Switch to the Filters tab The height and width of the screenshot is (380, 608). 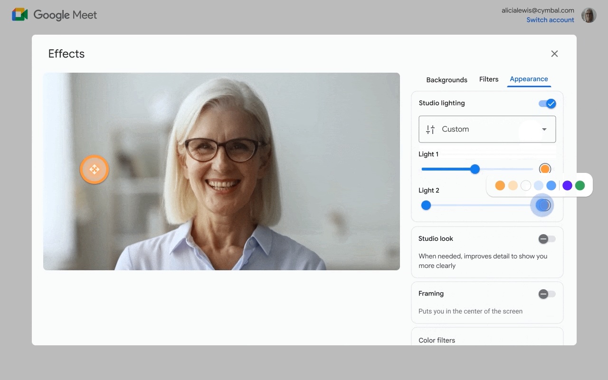pyautogui.click(x=489, y=79)
